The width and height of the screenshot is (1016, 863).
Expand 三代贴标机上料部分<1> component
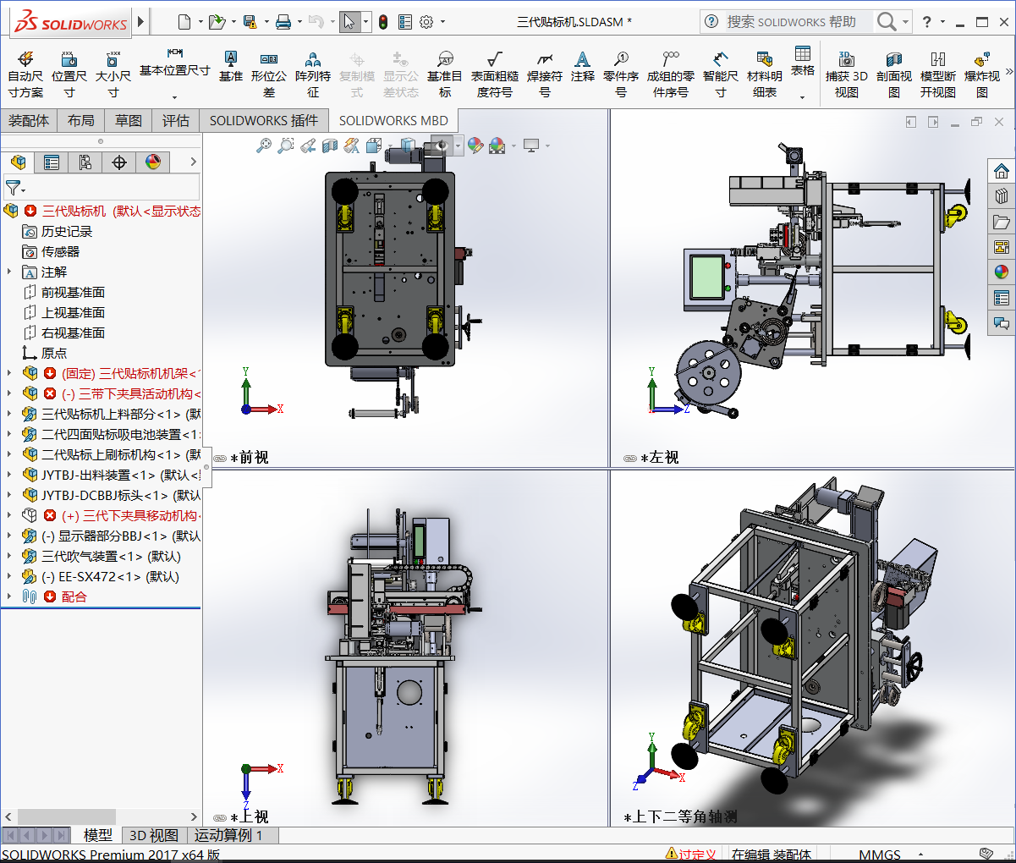pyautogui.click(x=9, y=414)
